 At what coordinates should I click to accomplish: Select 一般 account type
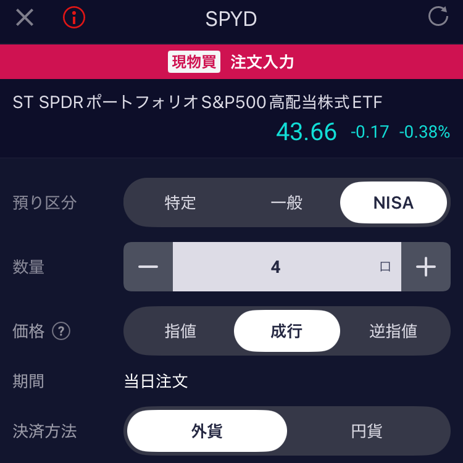click(x=286, y=202)
